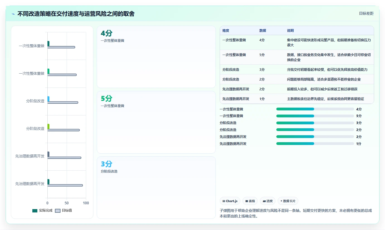Screen dimensions: 385x230
Task: Click the chart title 不同改造策略在交付速度与运营风险之间的取舍
Action: point(76,14)
